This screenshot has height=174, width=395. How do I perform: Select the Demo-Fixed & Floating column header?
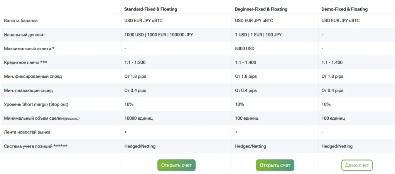click(x=344, y=9)
